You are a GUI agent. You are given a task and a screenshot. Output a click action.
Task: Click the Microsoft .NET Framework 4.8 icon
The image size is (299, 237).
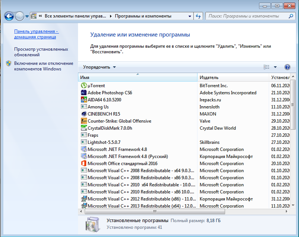tap(84, 149)
